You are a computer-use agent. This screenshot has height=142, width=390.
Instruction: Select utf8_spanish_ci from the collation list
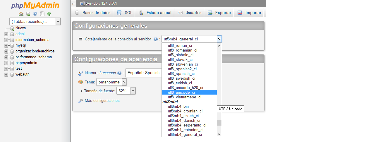point(181,74)
